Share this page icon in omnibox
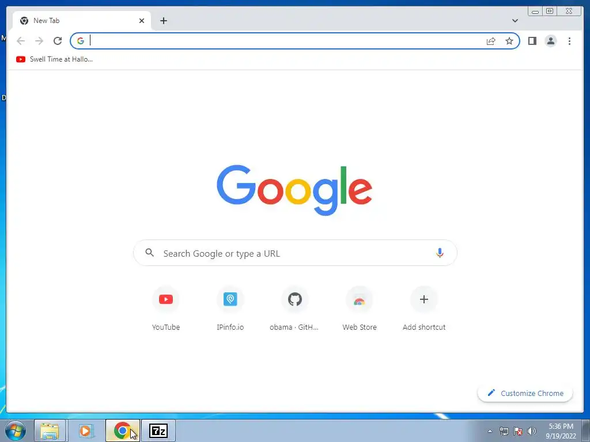590x442 pixels. tap(491, 41)
